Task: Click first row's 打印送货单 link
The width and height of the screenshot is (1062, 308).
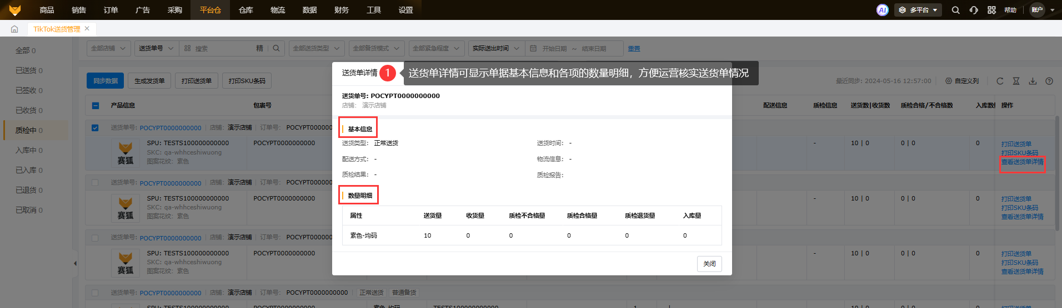Action: (x=1016, y=144)
